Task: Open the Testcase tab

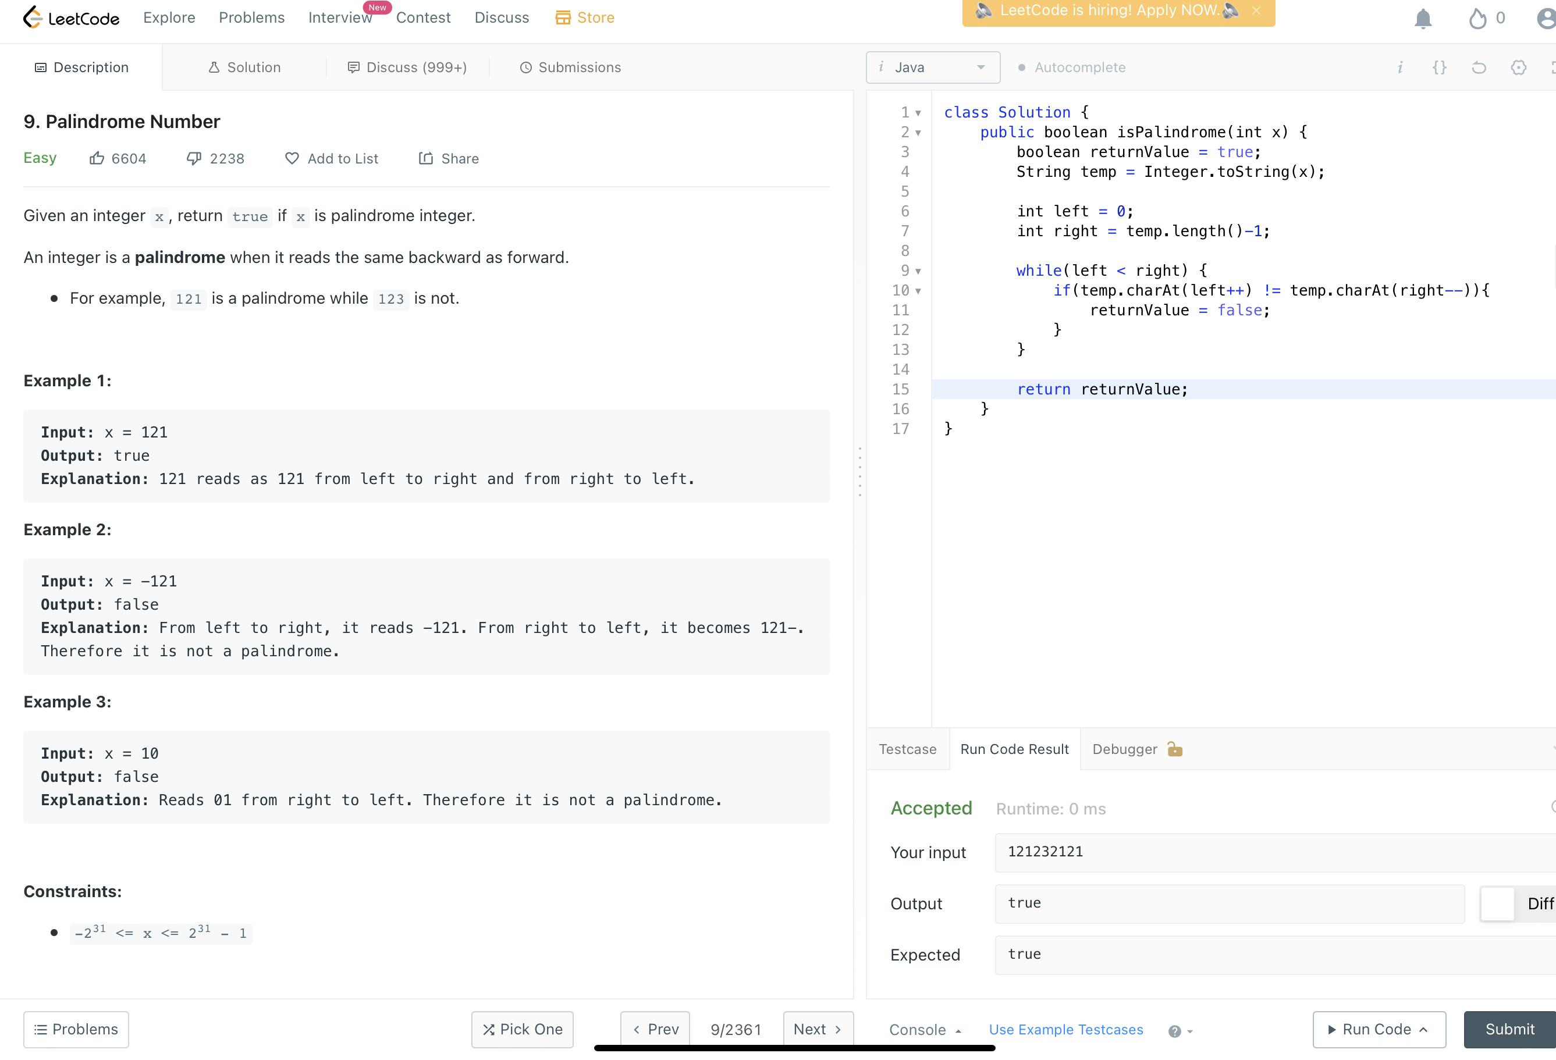Action: 907,749
